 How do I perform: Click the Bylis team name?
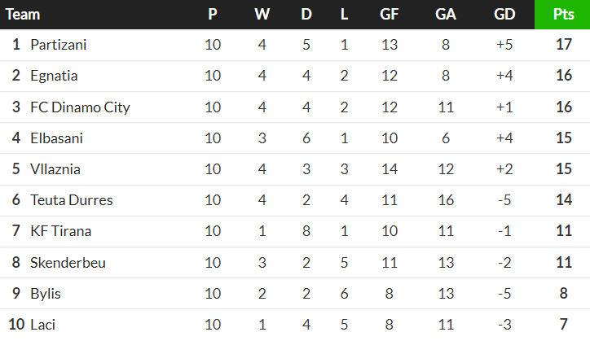pos(46,294)
